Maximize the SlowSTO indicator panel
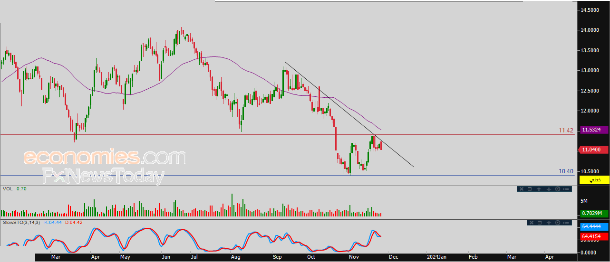The width and height of the screenshot is (610, 262). (x=540, y=223)
